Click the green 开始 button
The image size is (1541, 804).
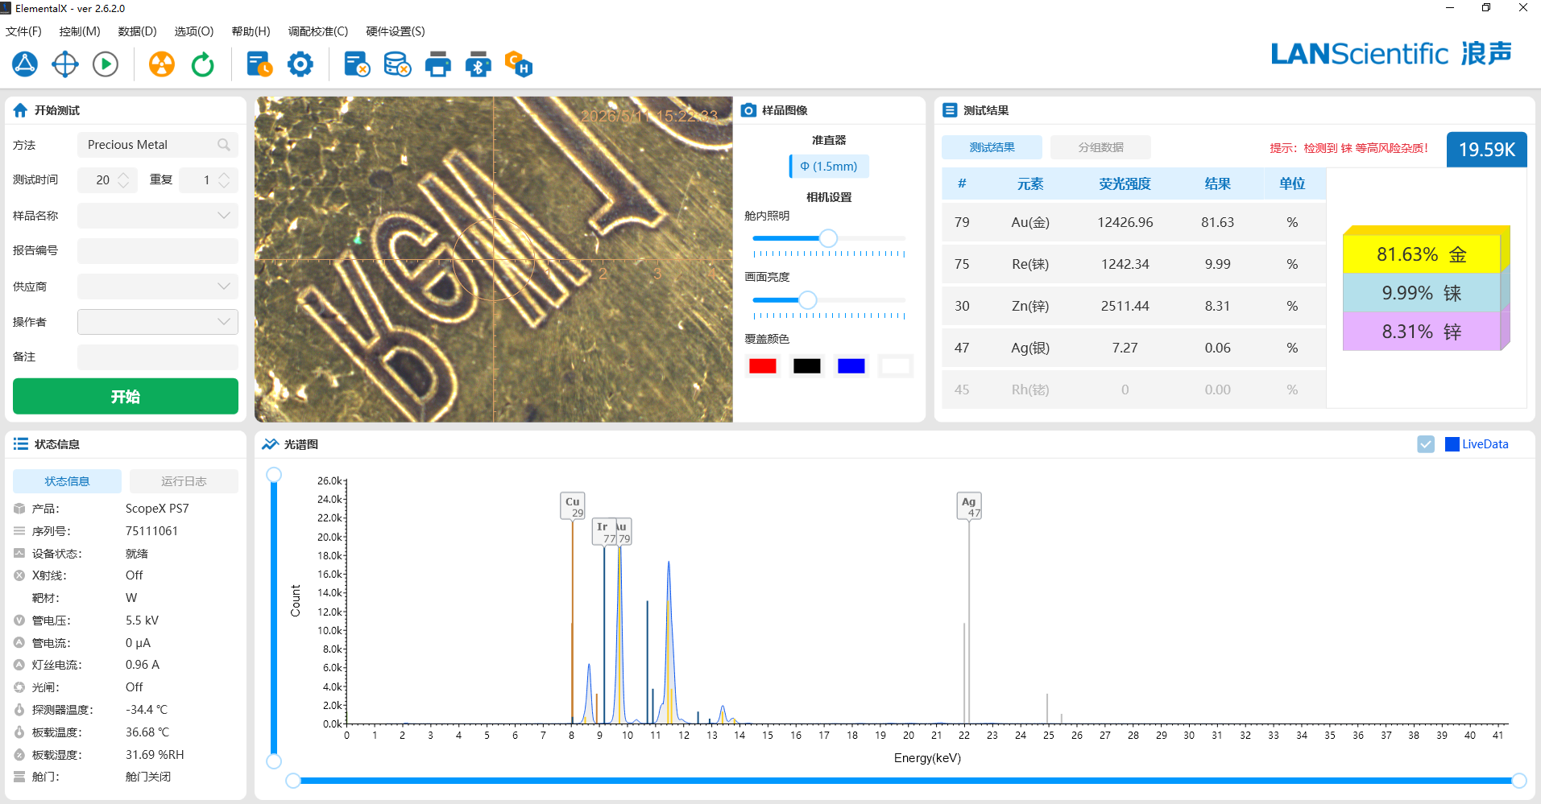click(126, 397)
